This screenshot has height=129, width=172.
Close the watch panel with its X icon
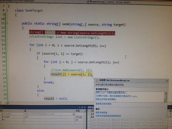tap(85, 107)
